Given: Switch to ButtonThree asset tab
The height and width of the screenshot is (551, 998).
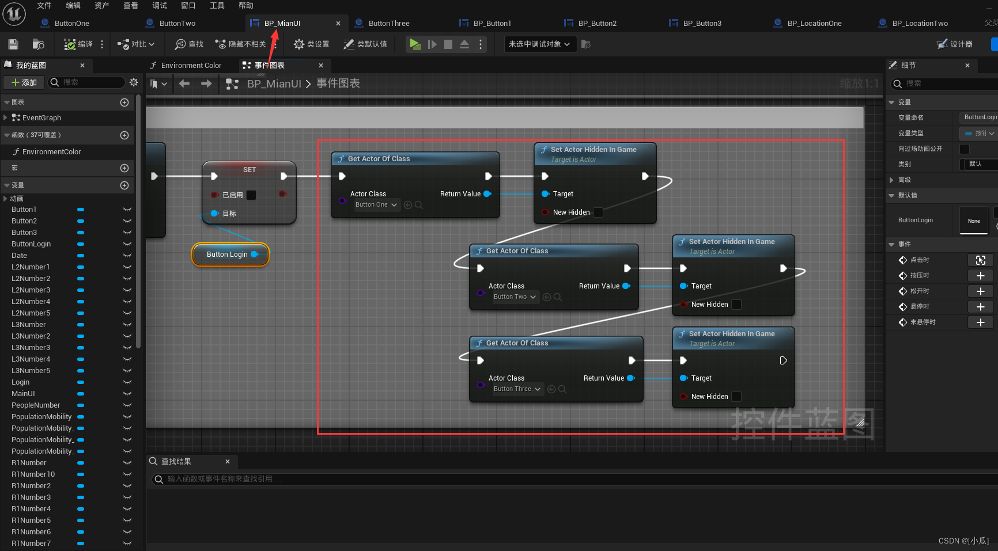Looking at the screenshot, I should (389, 24).
